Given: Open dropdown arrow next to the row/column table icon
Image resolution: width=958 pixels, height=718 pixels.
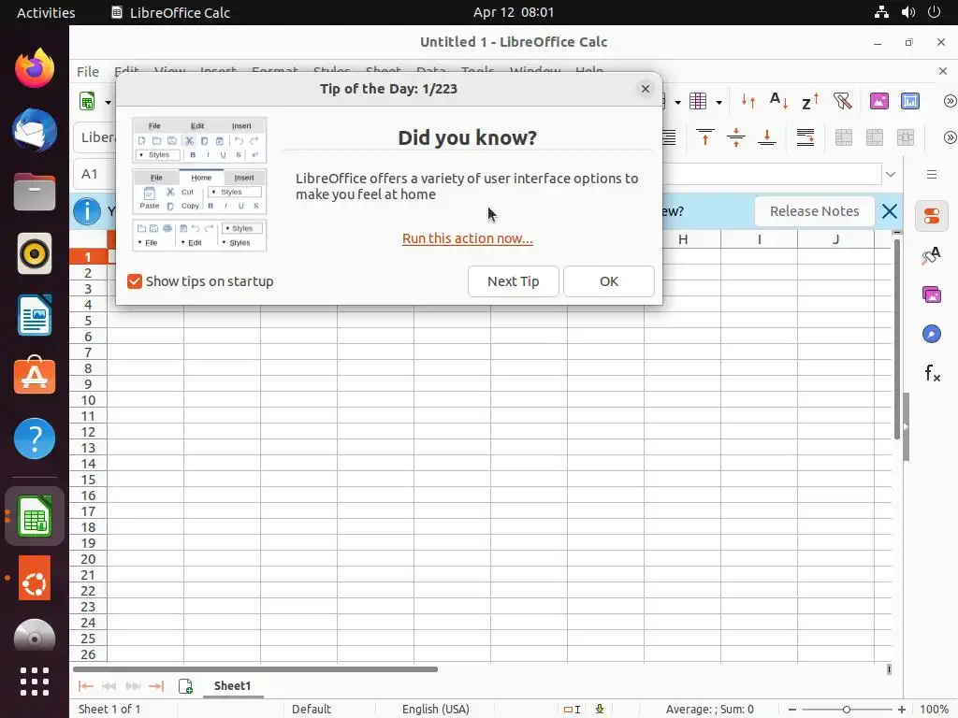Looking at the screenshot, I should click(x=719, y=102).
